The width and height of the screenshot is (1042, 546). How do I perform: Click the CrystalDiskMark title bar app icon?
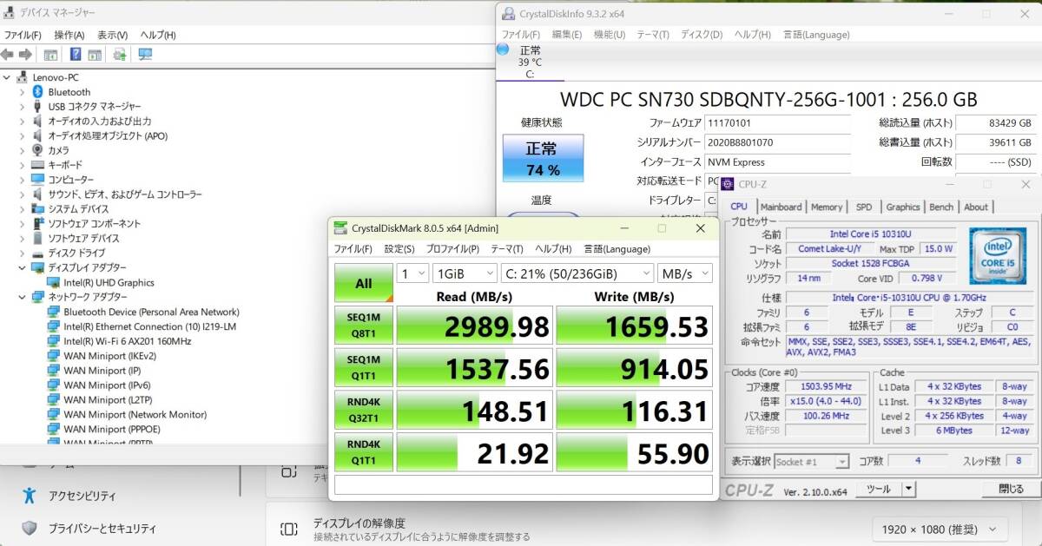(x=340, y=228)
